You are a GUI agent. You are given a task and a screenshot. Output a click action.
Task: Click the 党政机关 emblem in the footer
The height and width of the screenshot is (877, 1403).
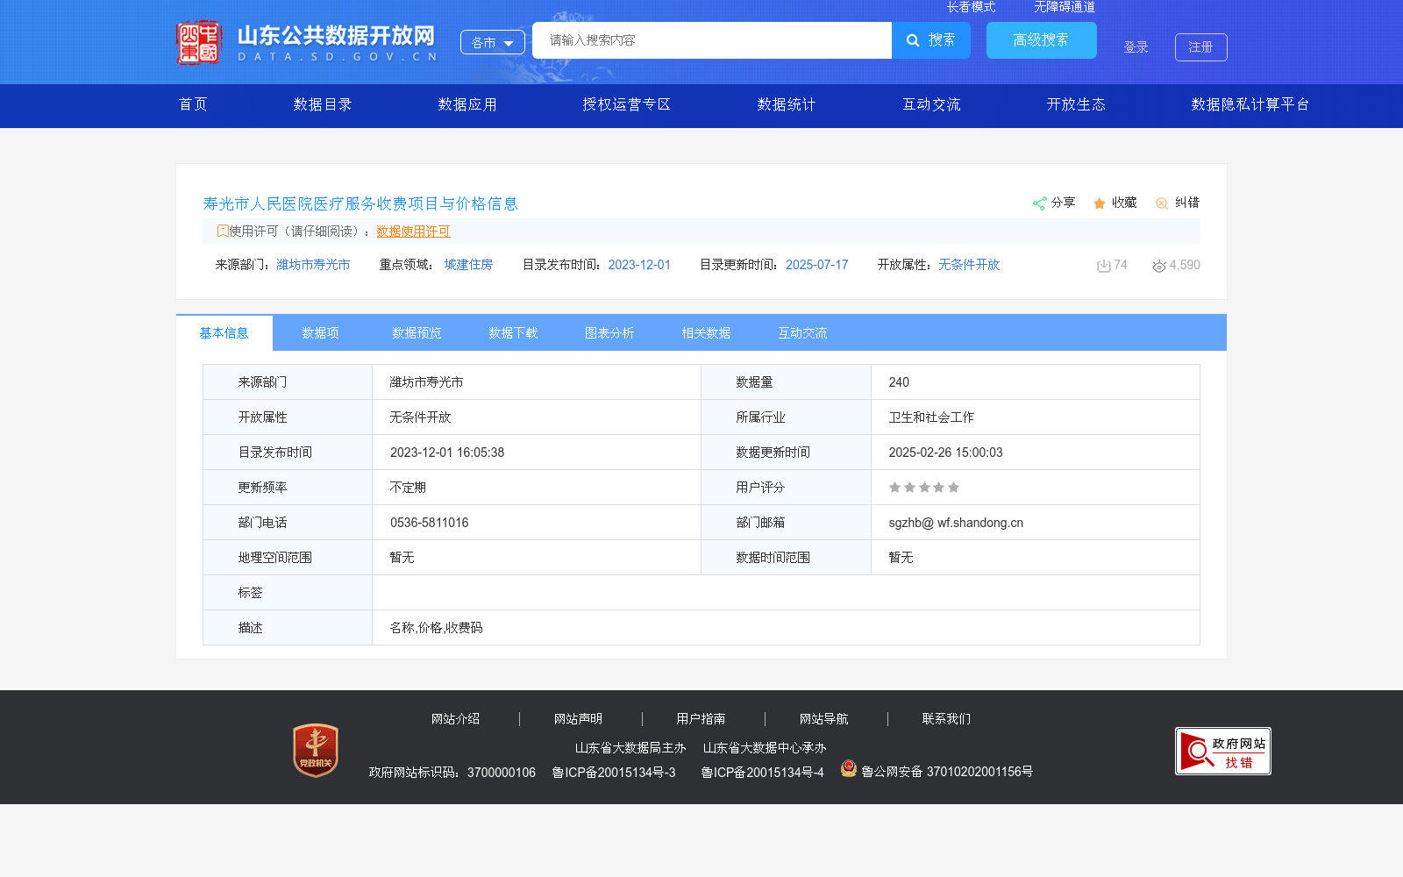(315, 751)
